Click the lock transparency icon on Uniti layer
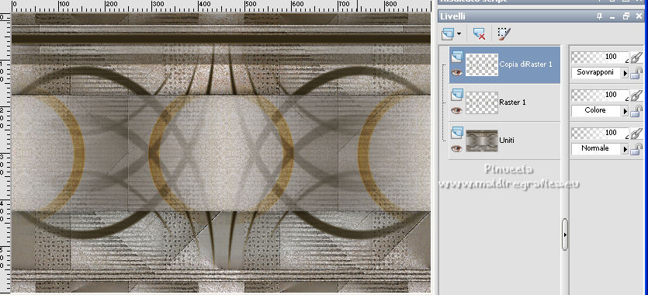 coord(637,149)
